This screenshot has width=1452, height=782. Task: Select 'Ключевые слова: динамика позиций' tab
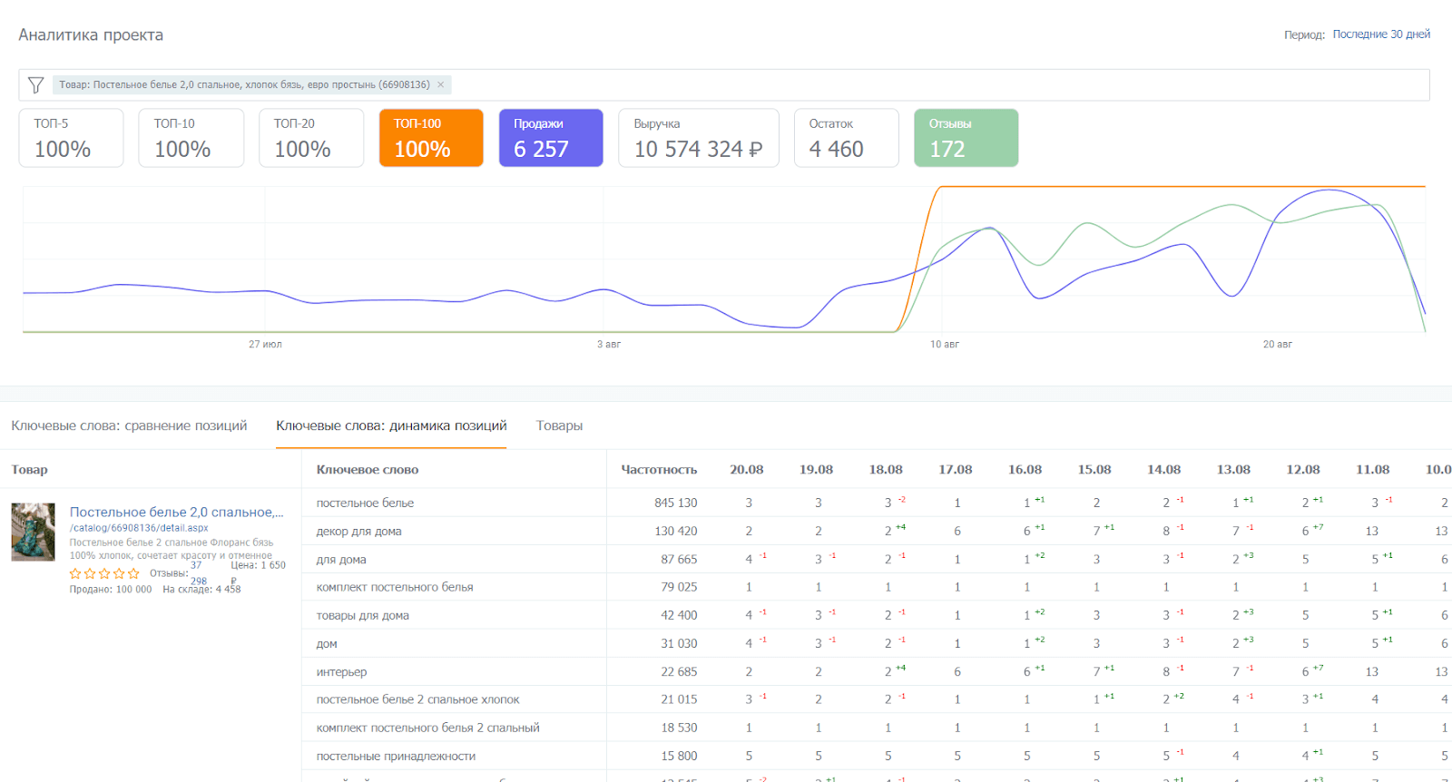(x=391, y=425)
